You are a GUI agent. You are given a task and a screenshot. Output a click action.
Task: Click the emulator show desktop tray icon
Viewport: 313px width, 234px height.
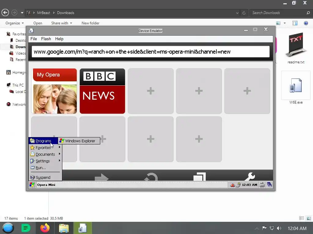click(269, 185)
